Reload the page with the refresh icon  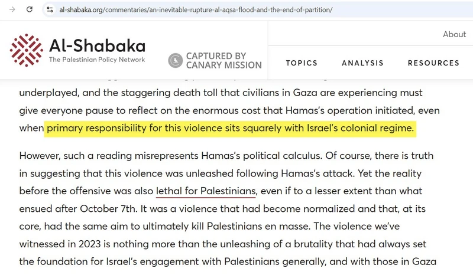(29, 9)
